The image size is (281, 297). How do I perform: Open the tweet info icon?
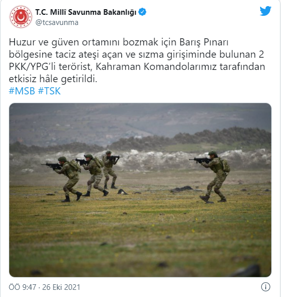click(x=266, y=287)
